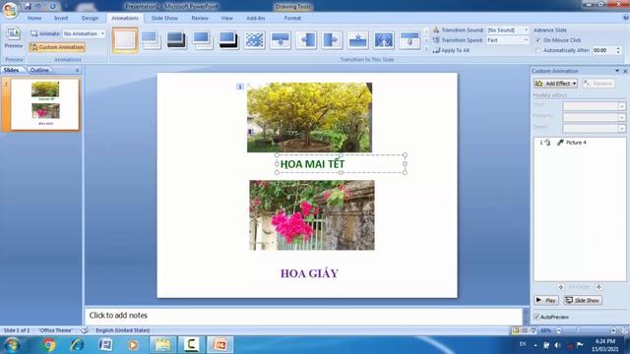Switch to the Outline tab in left pane
Screen dimensions: 630x354
(x=39, y=70)
